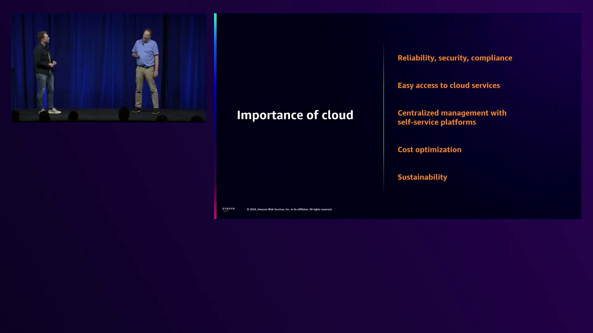Click the left speaker's white sneakers

(x=54, y=111)
